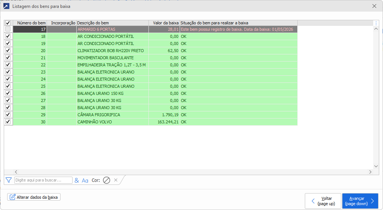Uncheck the box for item 18

8,36
